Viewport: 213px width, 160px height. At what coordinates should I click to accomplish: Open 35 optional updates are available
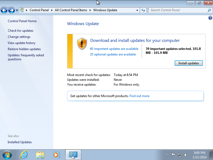[x=113, y=54]
